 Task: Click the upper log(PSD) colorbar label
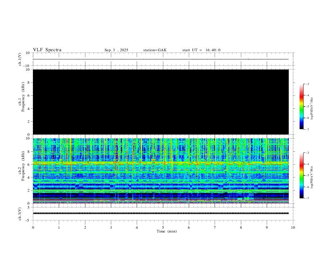(x=312, y=108)
